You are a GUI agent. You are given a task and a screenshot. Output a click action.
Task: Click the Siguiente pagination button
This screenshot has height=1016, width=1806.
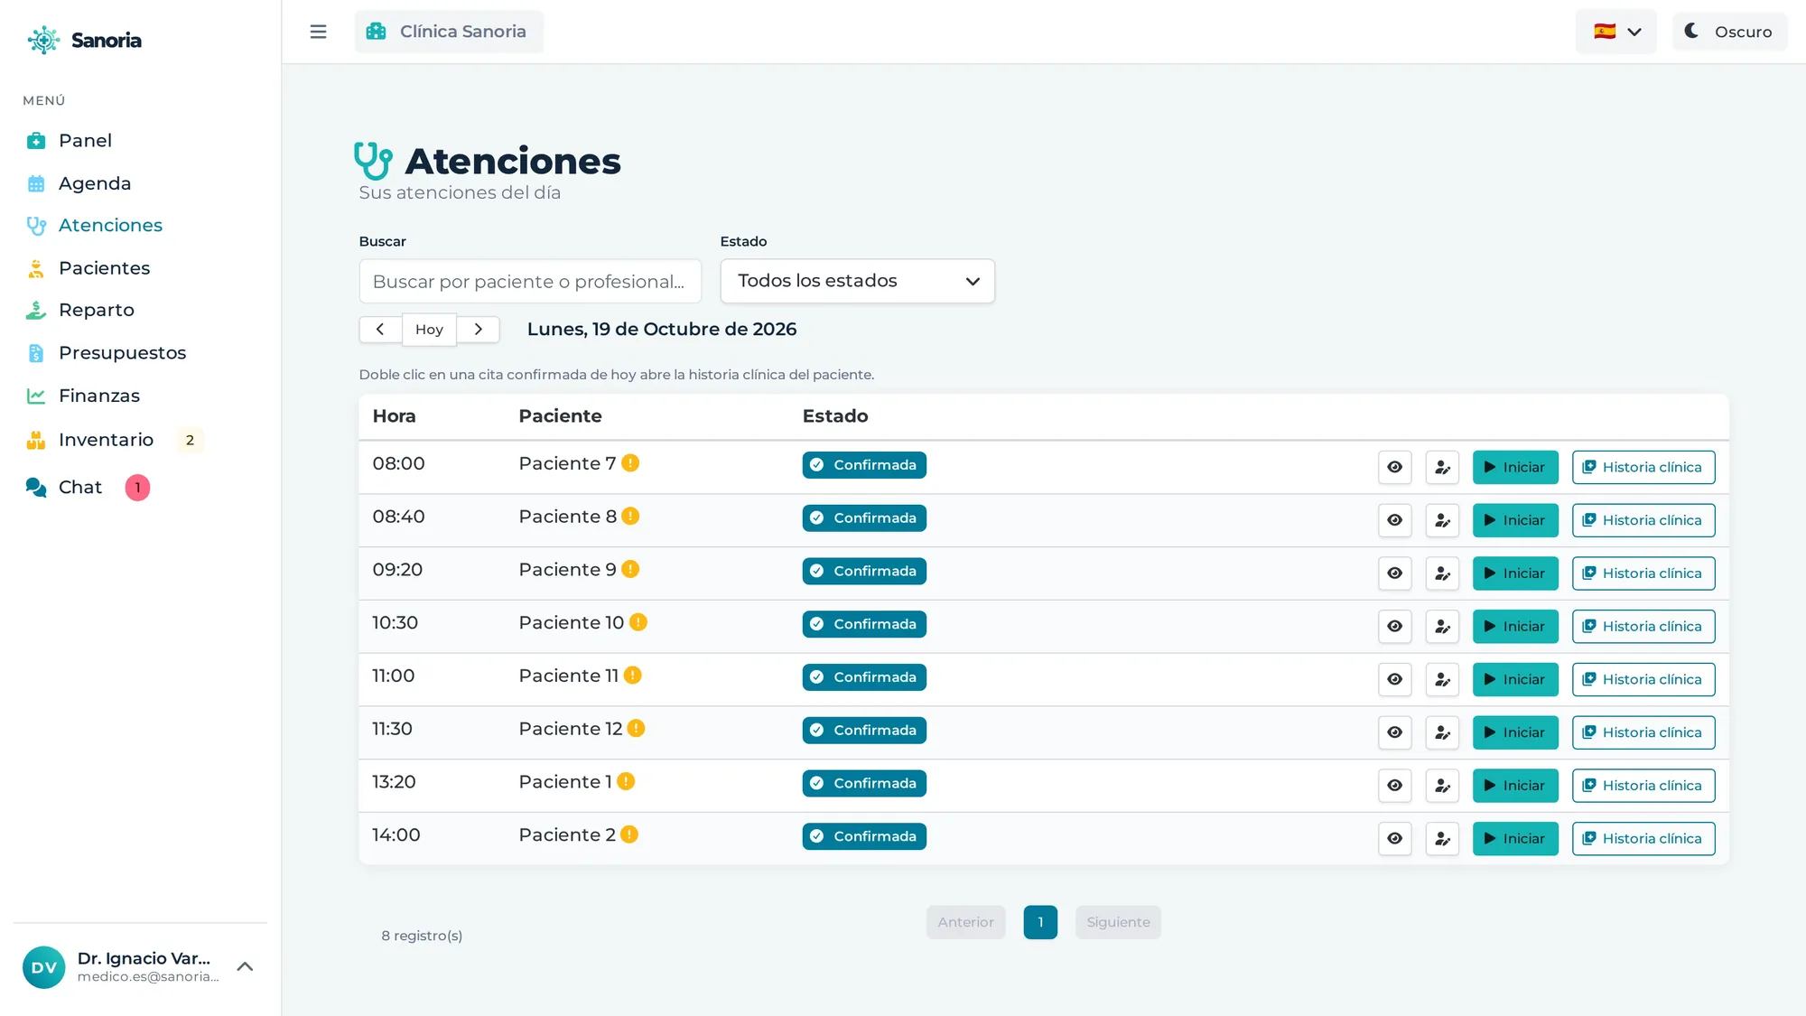point(1118,922)
